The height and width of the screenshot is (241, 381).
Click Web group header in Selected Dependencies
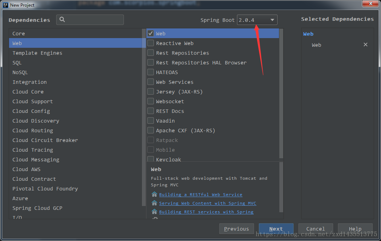[x=308, y=34]
